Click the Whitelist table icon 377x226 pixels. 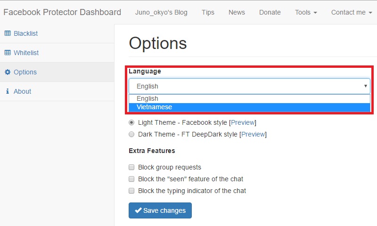point(8,53)
